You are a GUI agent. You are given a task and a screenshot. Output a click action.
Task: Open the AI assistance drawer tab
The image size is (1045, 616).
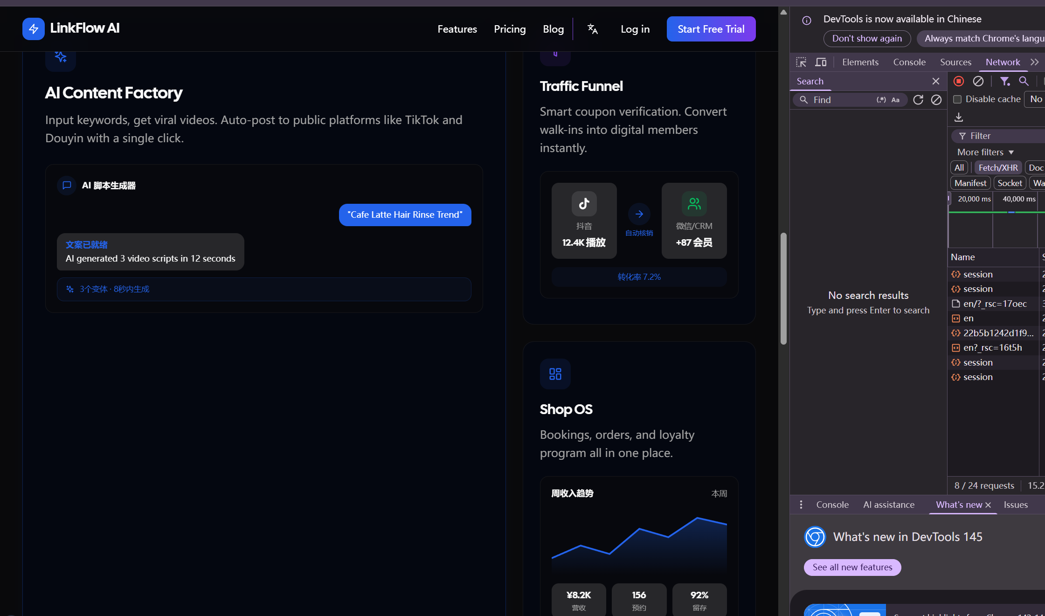pyautogui.click(x=889, y=505)
